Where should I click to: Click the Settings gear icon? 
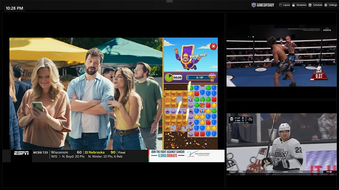click(x=326, y=5)
